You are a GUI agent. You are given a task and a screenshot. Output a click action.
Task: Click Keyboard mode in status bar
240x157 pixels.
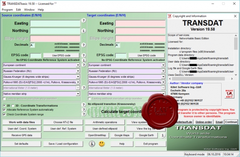coord(194,154)
